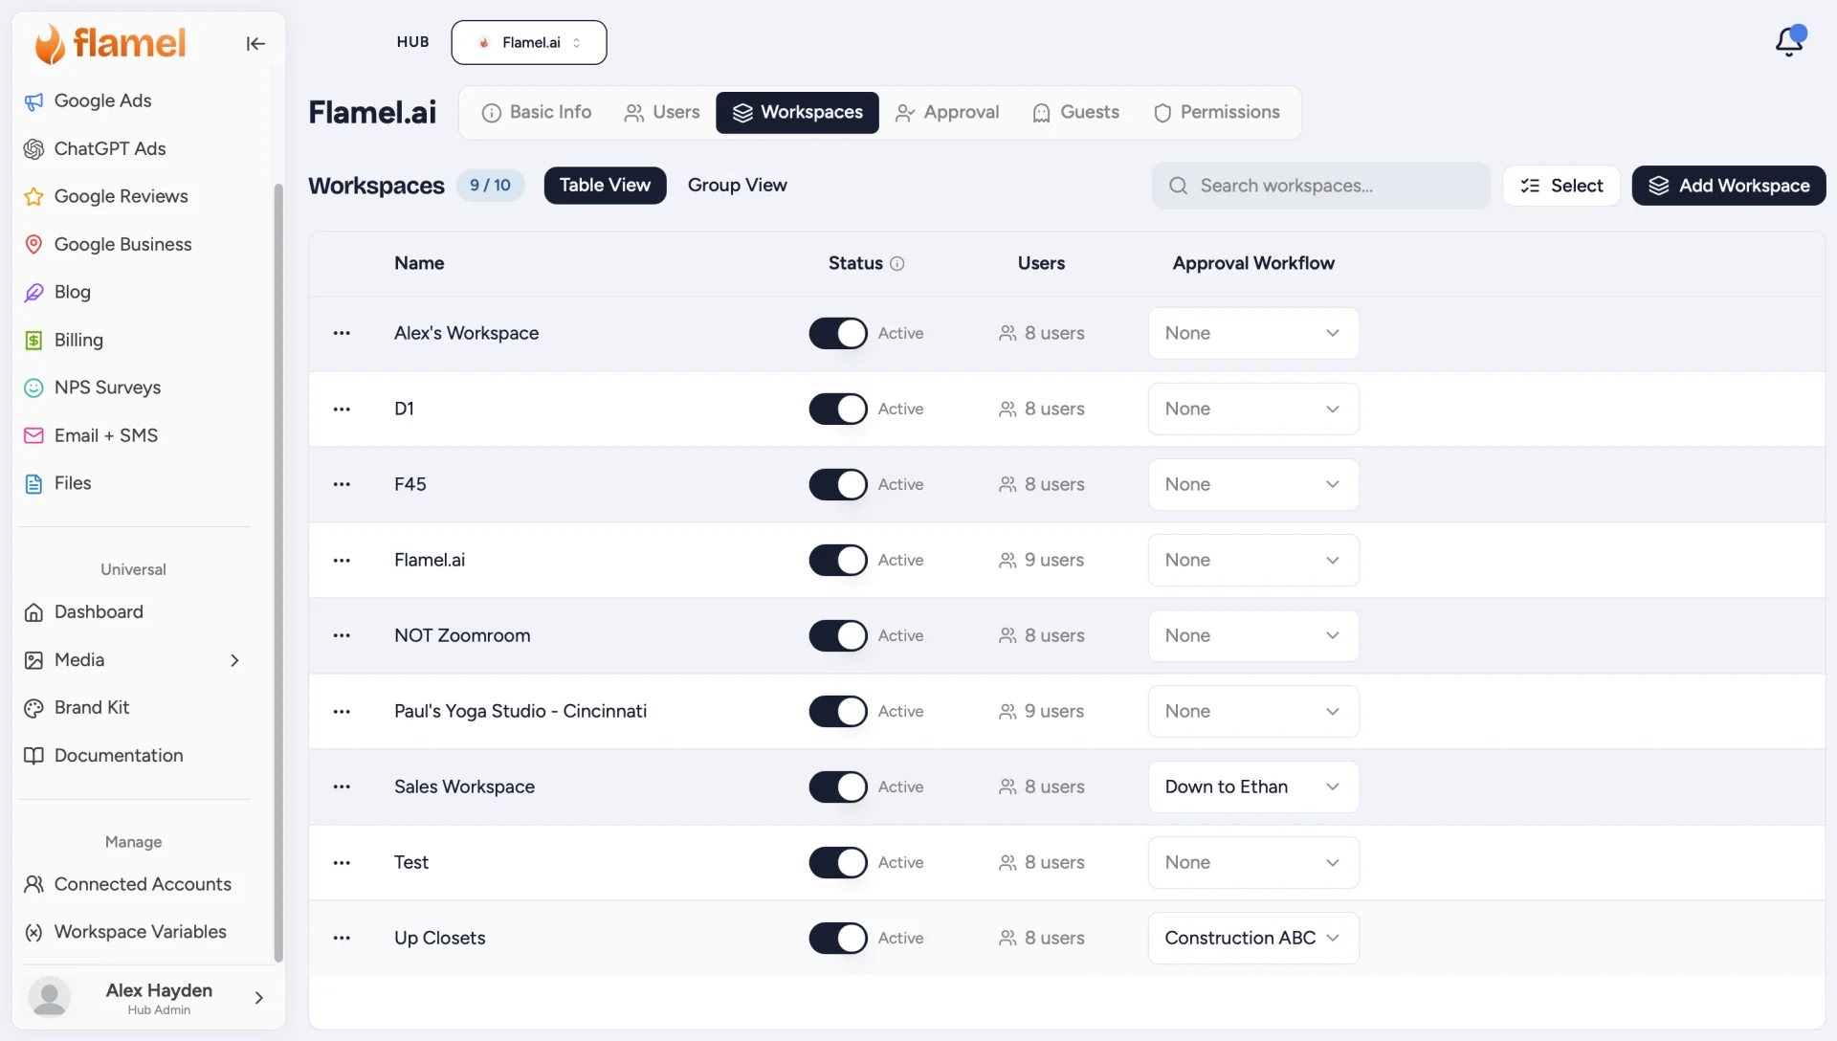Open approval workflow dropdown for NOT Zoomroom
Image resolution: width=1837 pixels, height=1041 pixels.
1253,635
